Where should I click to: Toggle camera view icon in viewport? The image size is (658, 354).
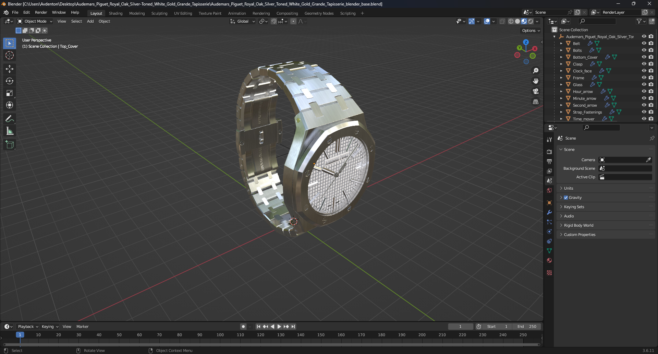point(536,91)
